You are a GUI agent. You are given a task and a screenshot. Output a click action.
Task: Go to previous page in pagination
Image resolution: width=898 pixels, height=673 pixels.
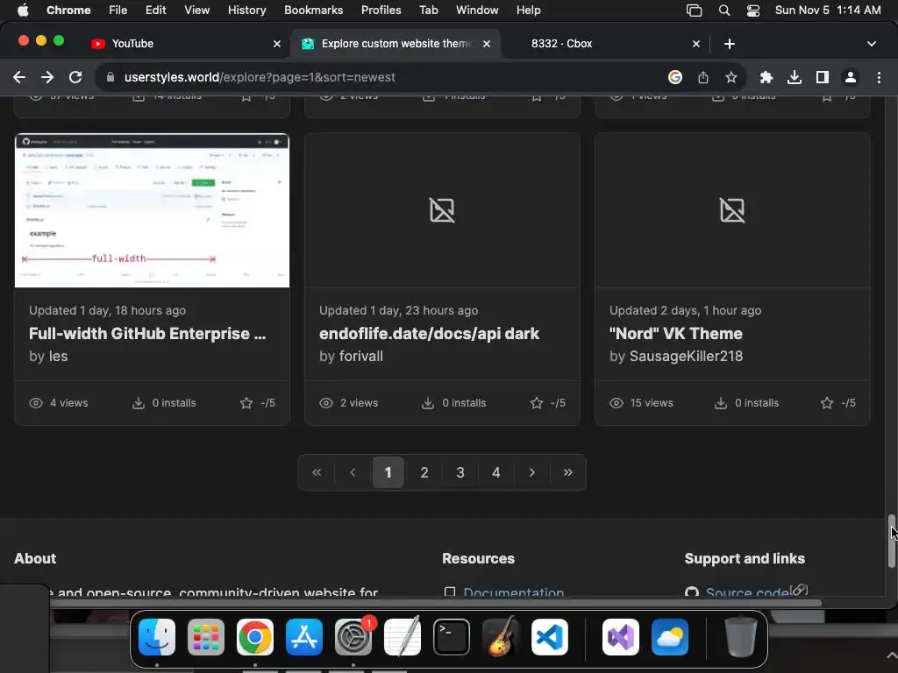353,472
